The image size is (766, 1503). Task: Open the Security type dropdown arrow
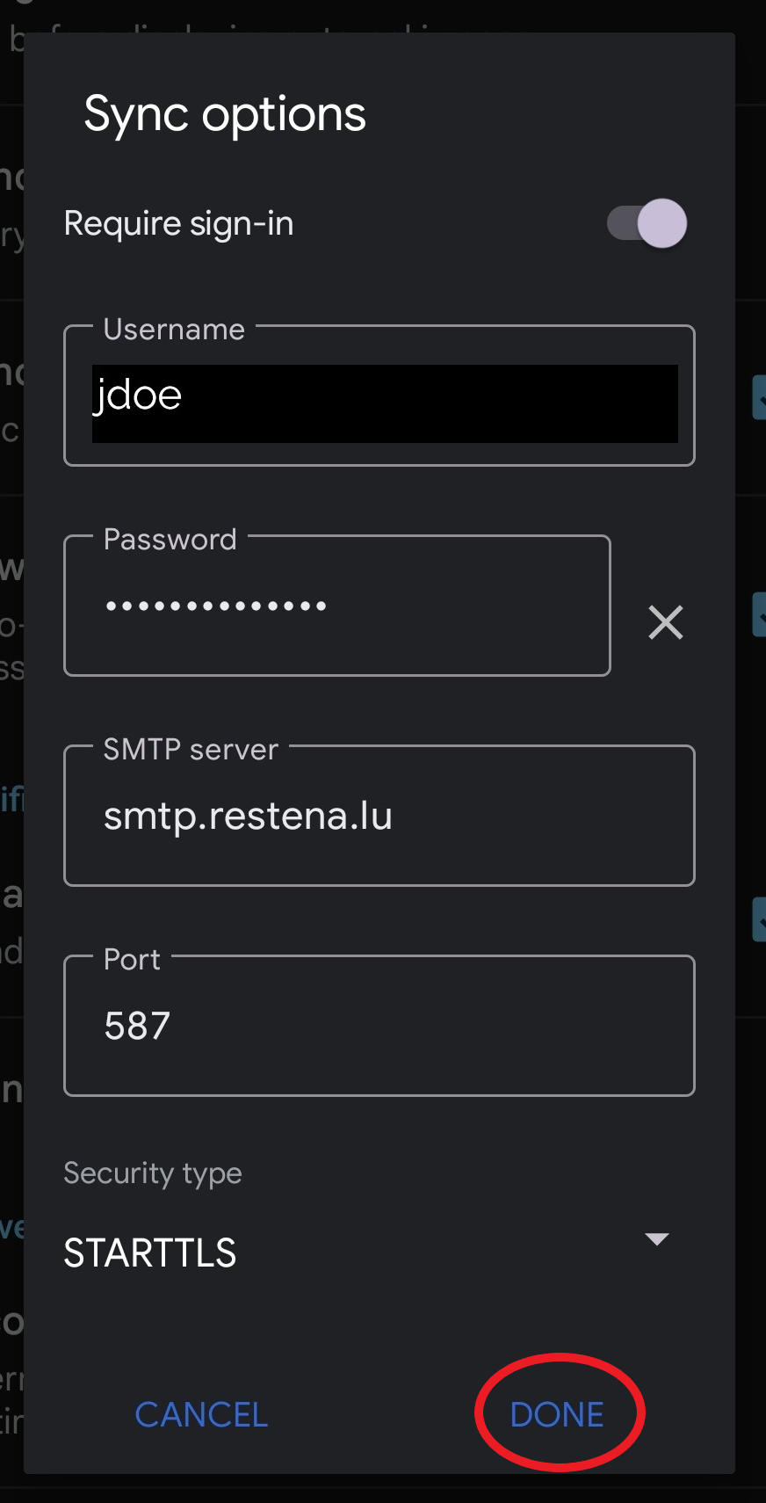pos(657,1238)
